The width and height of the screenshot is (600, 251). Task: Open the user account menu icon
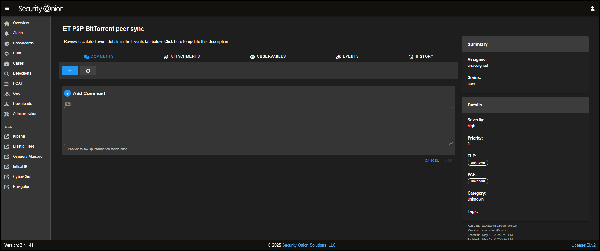[592, 9]
